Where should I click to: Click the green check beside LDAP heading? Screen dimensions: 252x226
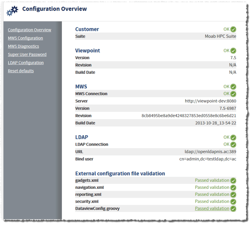(x=233, y=137)
